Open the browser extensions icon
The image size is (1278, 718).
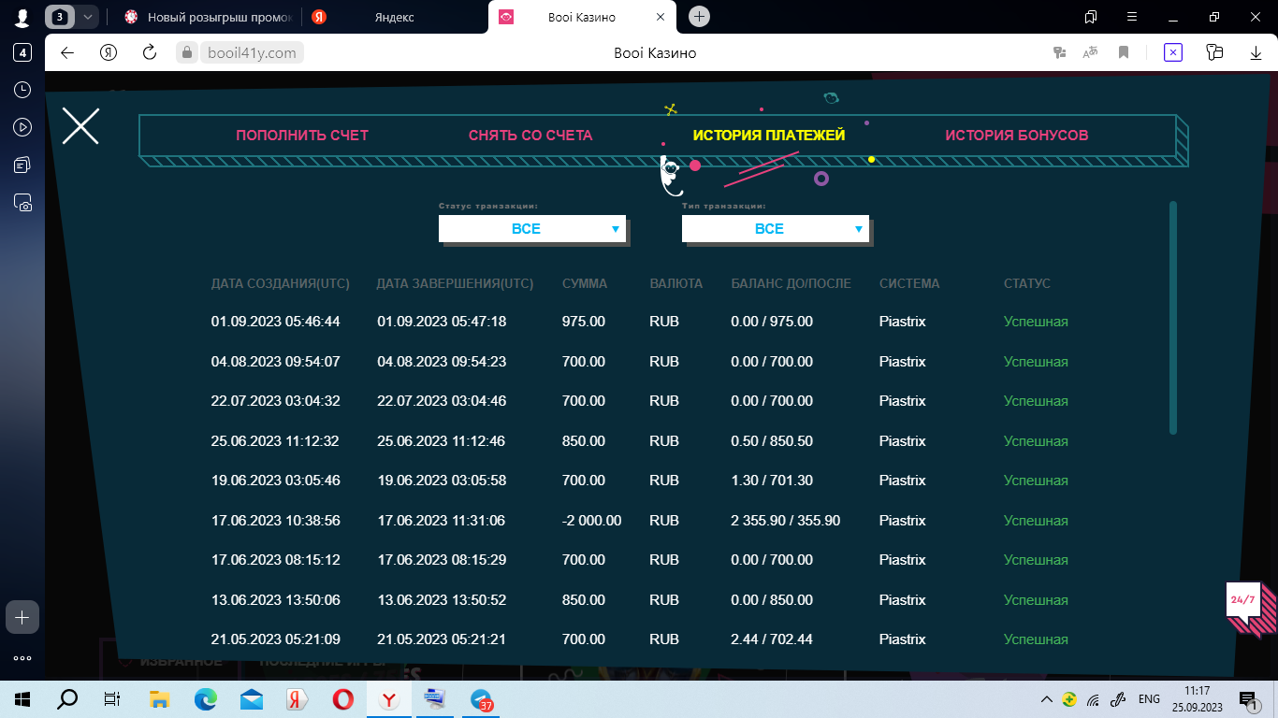click(1215, 53)
